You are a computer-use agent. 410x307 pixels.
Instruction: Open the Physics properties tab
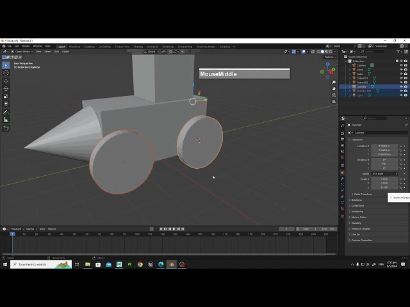[x=342, y=191]
